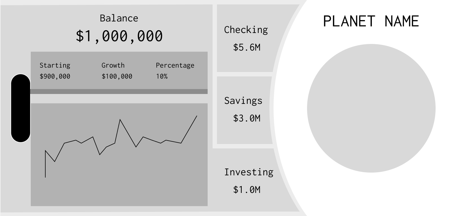
Task: Click the PLANET NAME heading
Action: (371, 21)
